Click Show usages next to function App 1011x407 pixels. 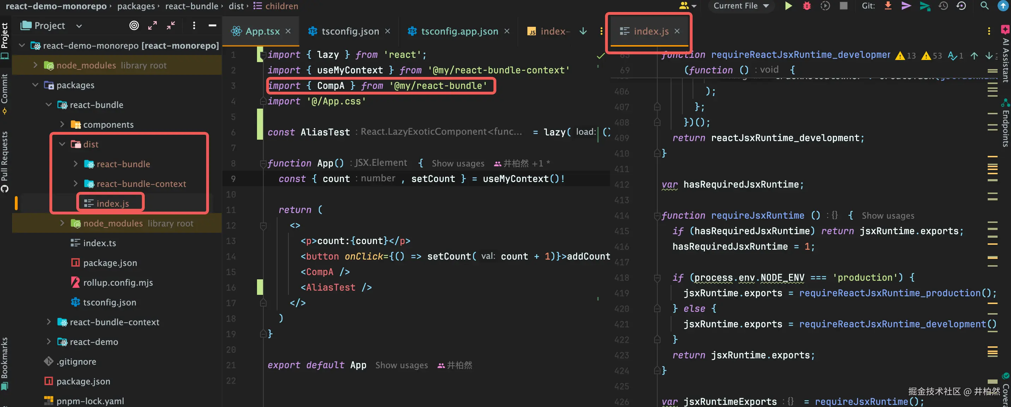click(457, 164)
